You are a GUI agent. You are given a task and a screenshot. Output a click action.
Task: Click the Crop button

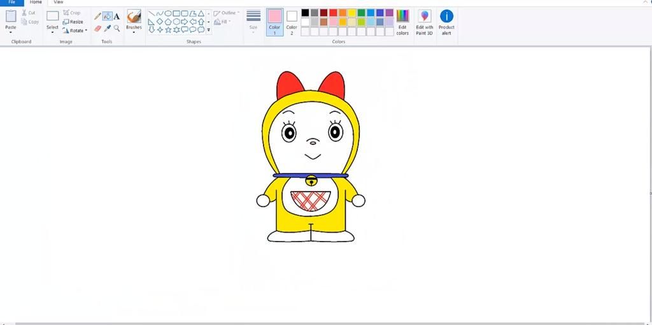coord(71,13)
